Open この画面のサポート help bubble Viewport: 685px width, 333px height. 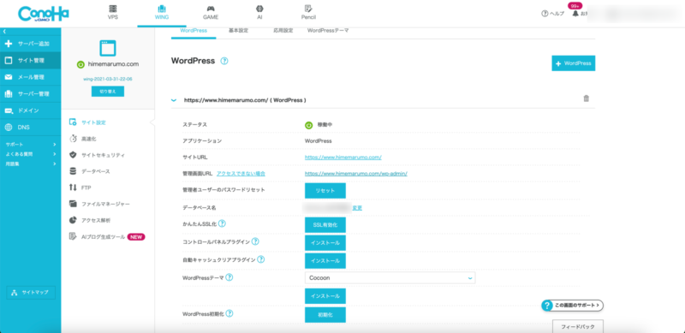[x=572, y=306]
